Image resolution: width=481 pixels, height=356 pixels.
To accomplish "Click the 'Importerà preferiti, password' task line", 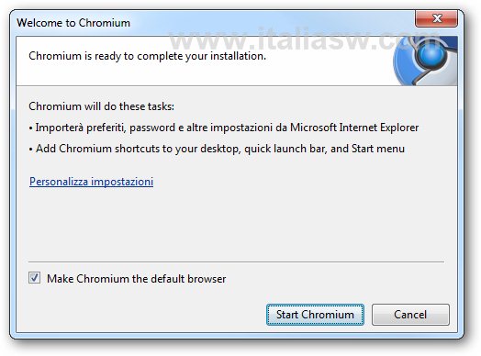I will (x=224, y=128).
